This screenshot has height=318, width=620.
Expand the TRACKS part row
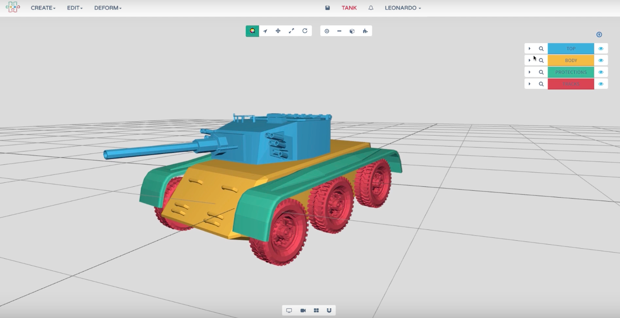click(x=530, y=84)
